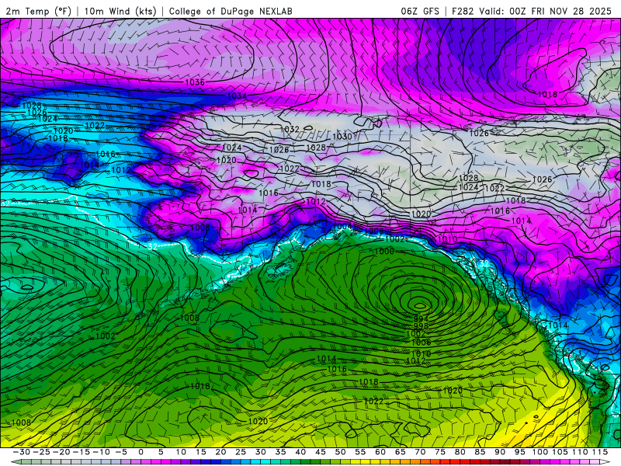Pick the 20 value on the temperature scale
The image size is (621, 466).
pyautogui.click(x=220, y=452)
